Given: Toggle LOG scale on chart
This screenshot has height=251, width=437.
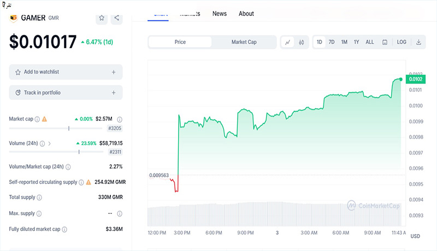Looking at the screenshot, I should (401, 42).
